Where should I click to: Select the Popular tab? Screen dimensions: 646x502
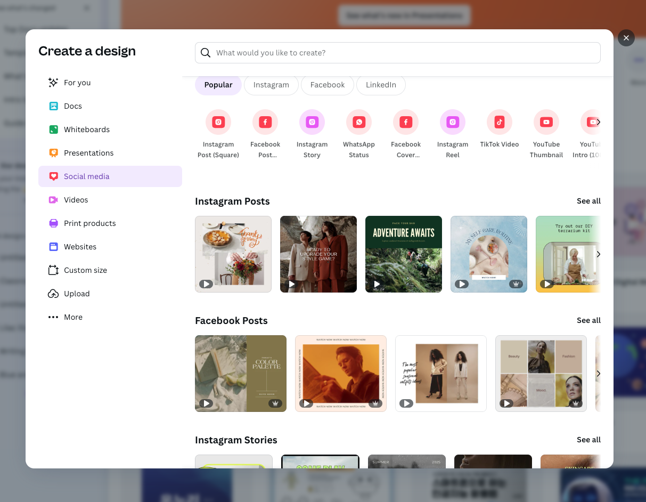[x=218, y=85]
